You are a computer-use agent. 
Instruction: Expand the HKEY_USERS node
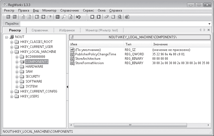[12, 97]
